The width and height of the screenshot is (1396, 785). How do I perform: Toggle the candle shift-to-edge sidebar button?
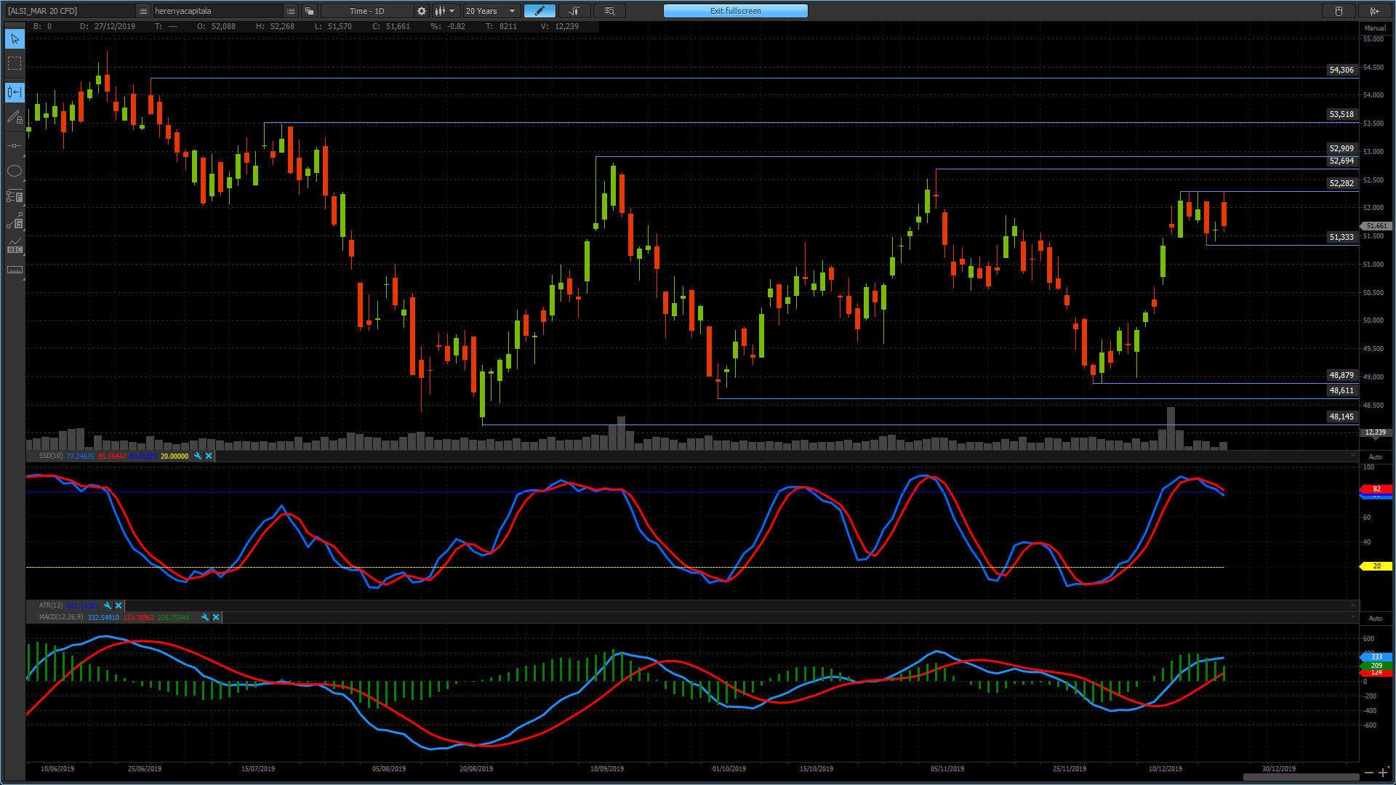[15, 92]
